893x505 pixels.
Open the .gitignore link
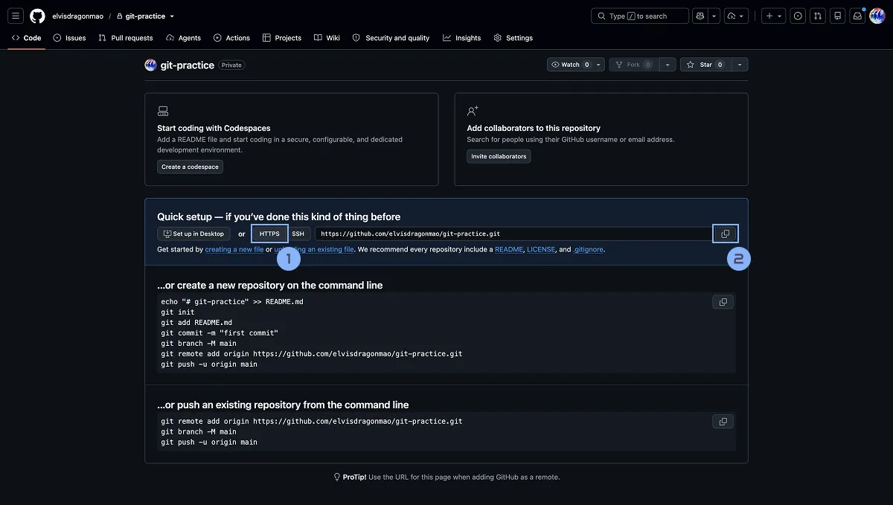point(589,250)
